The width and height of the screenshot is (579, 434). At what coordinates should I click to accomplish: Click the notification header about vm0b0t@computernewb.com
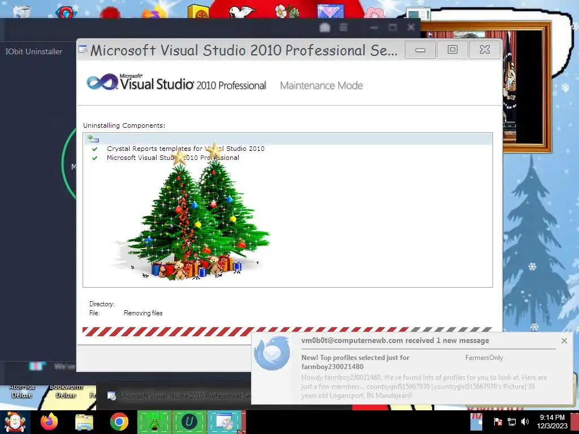pyautogui.click(x=395, y=340)
